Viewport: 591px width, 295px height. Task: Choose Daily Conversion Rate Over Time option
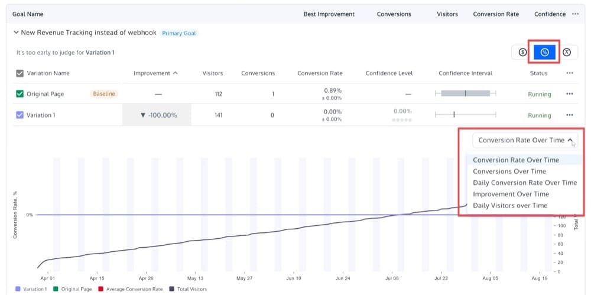point(525,183)
